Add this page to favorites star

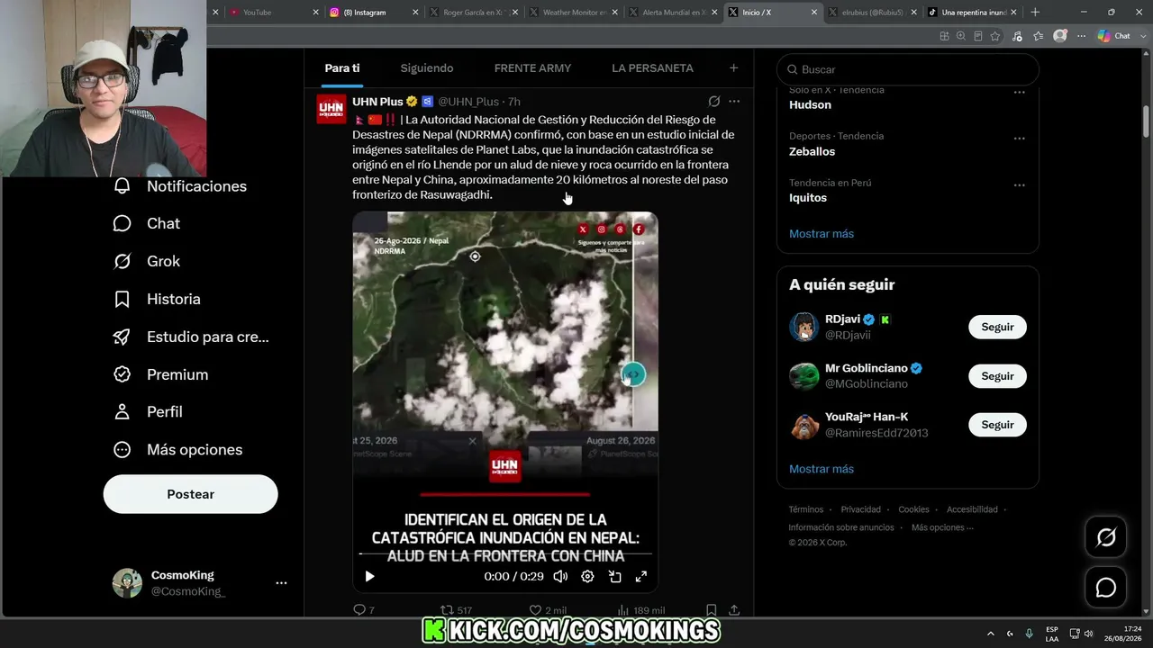tap(995, 36)
